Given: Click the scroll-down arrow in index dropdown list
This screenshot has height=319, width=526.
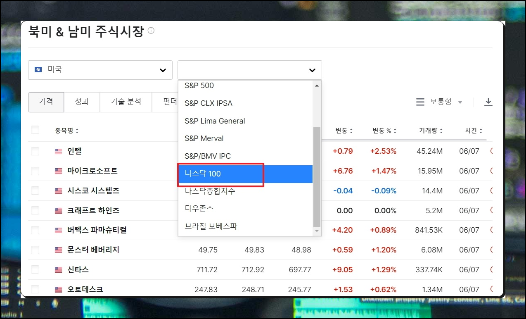Looking at the screenshot, I should click(x=317, y=231).
